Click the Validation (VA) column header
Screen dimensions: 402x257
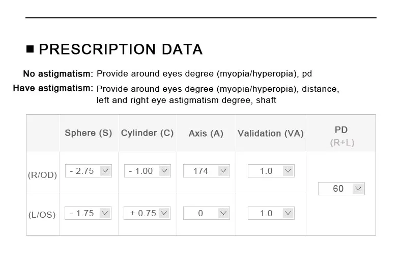tap(270, 134)
